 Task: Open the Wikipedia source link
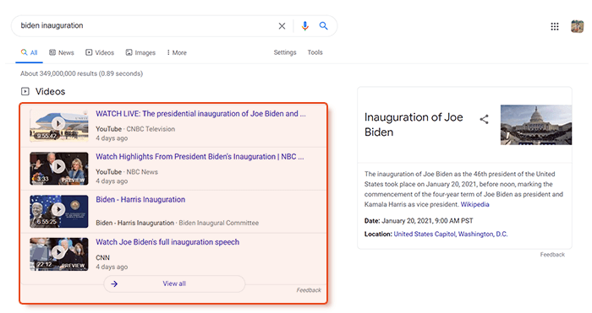click(474, 204)
